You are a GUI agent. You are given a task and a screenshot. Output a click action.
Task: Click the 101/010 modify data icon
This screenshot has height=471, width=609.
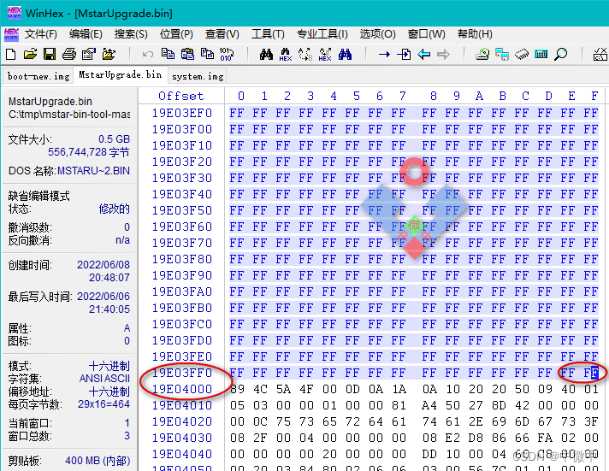[x=227, y=54]
